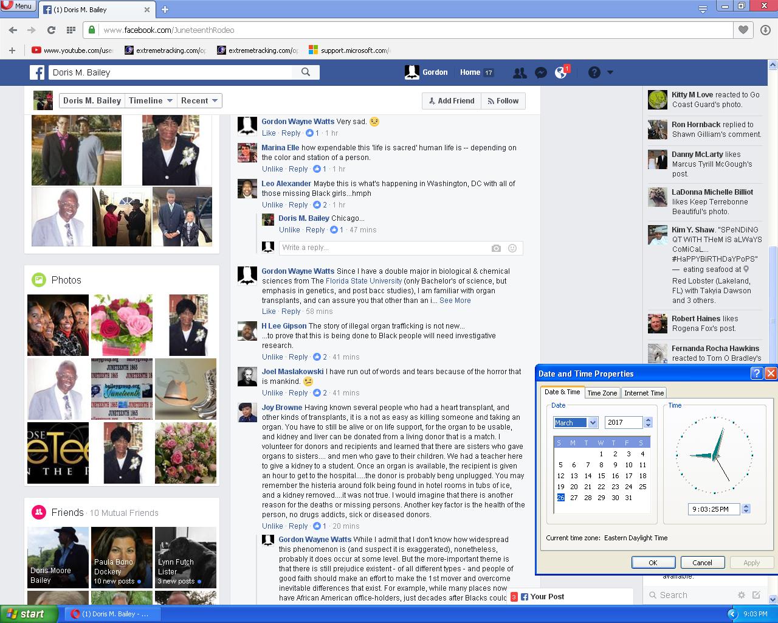Image resolution: width=778 pixels, height=623 pixels.
Task: Open notifications globe icon
Action: pos(561,72)
